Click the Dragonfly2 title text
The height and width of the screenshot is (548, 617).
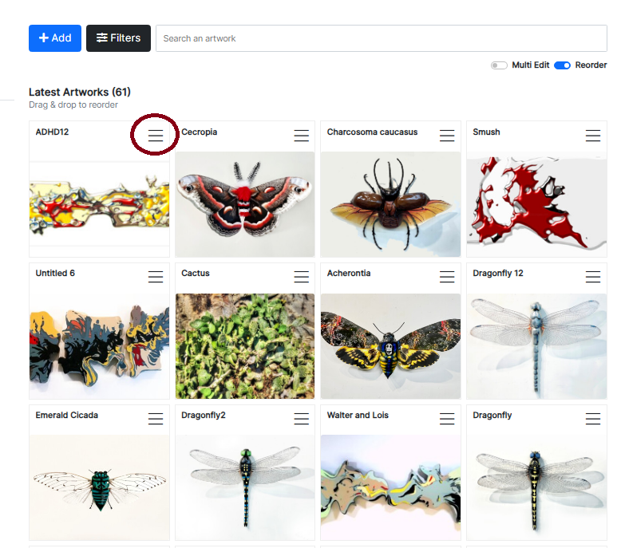[x=203, y=415]
